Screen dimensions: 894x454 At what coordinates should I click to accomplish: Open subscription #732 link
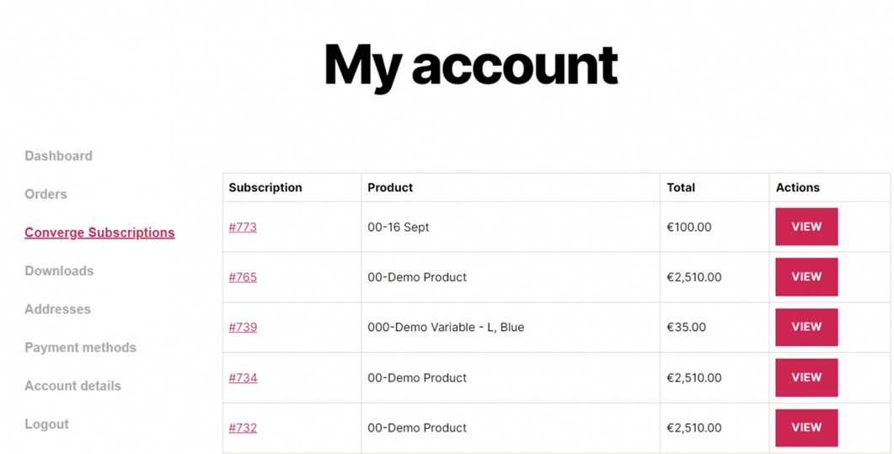click(243, 428)
